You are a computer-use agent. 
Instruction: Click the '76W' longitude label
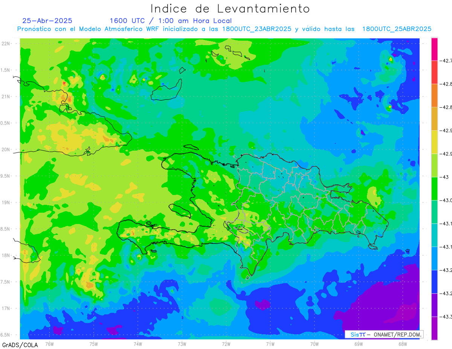(x=50, y=344)
